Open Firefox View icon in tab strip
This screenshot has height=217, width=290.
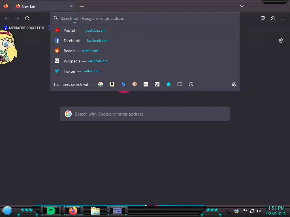6,6
